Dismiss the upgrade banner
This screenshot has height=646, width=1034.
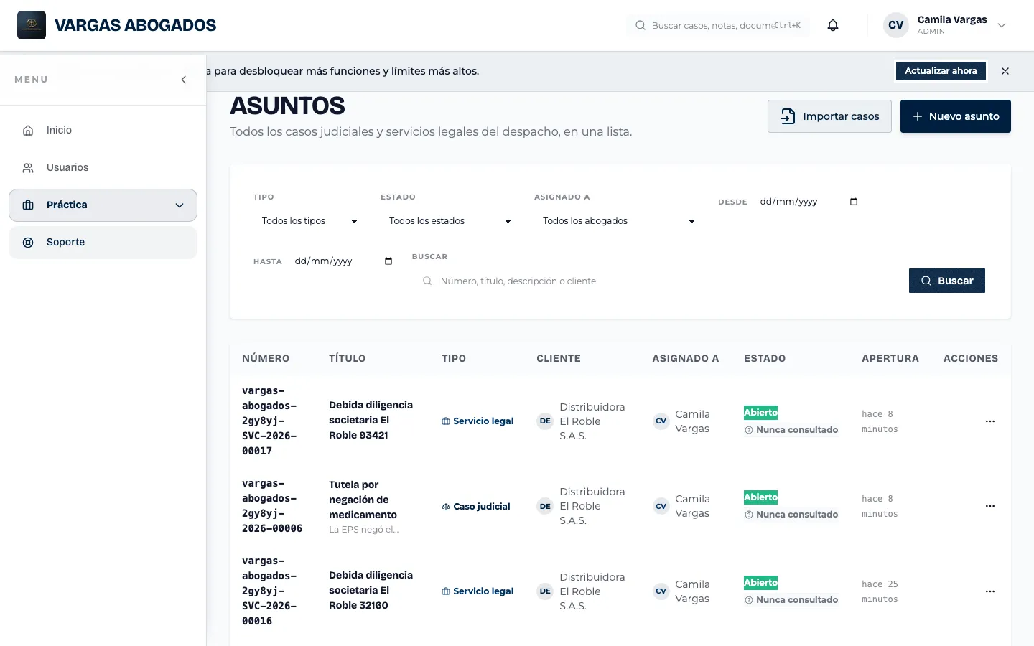1005,71
